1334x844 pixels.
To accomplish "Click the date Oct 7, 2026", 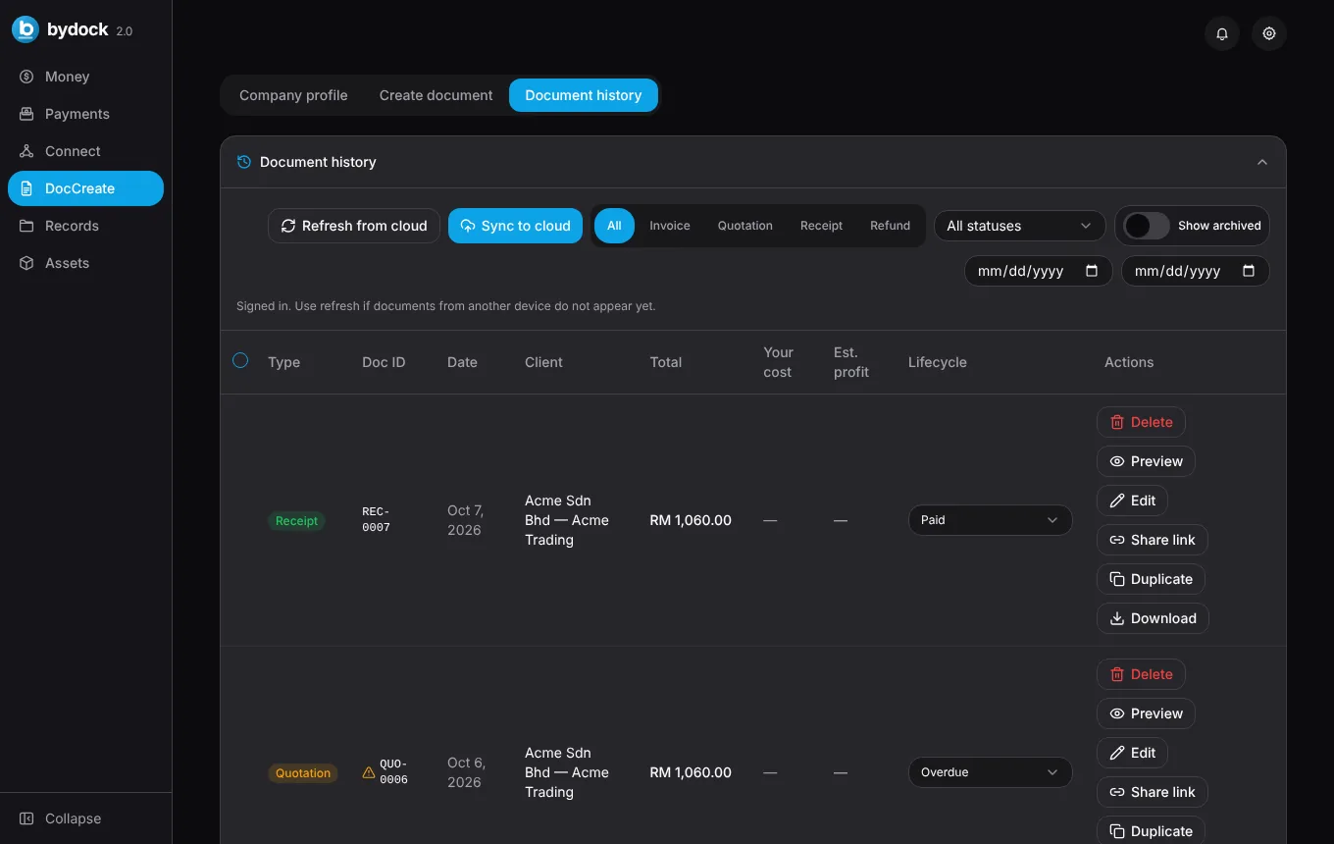I will point(465,520).
